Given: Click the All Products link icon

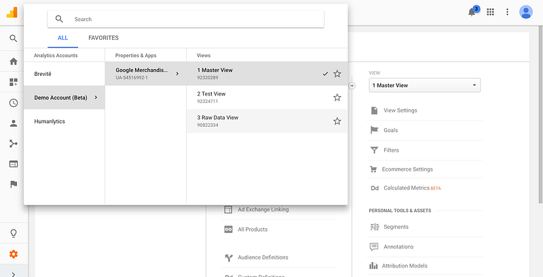Looking at the screenshot, I should click(x=228, y=230).
